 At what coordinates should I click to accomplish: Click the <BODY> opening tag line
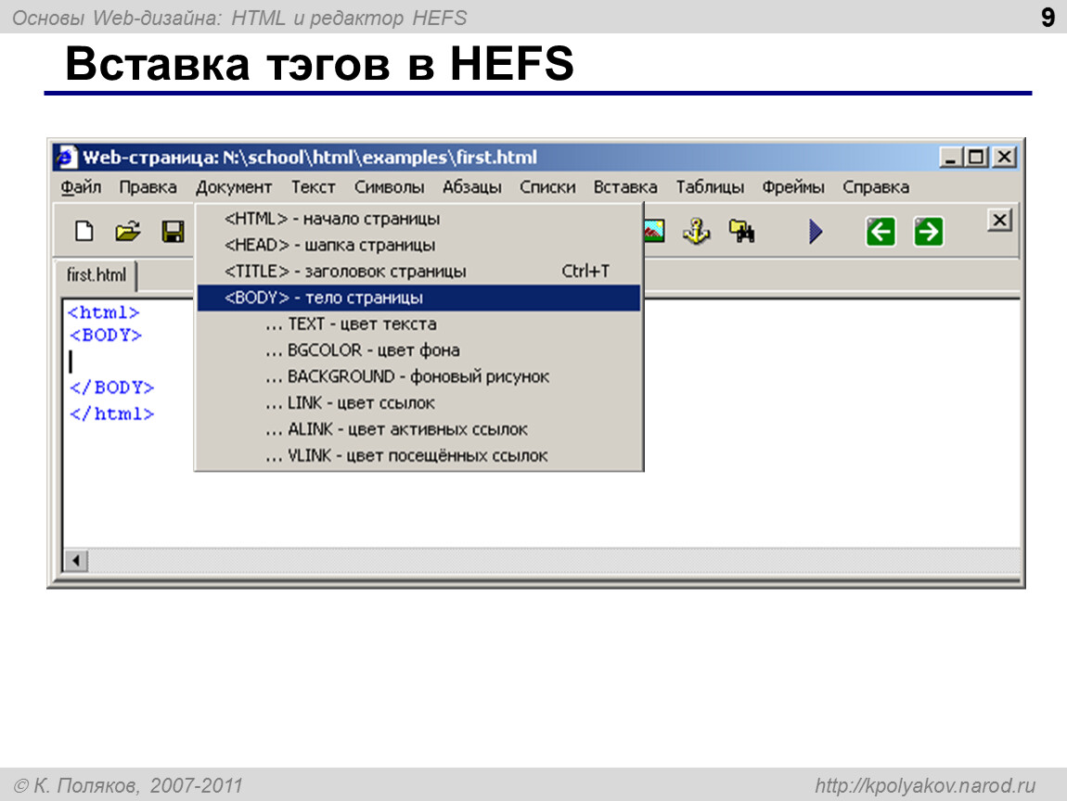click(x=106, y=336)
